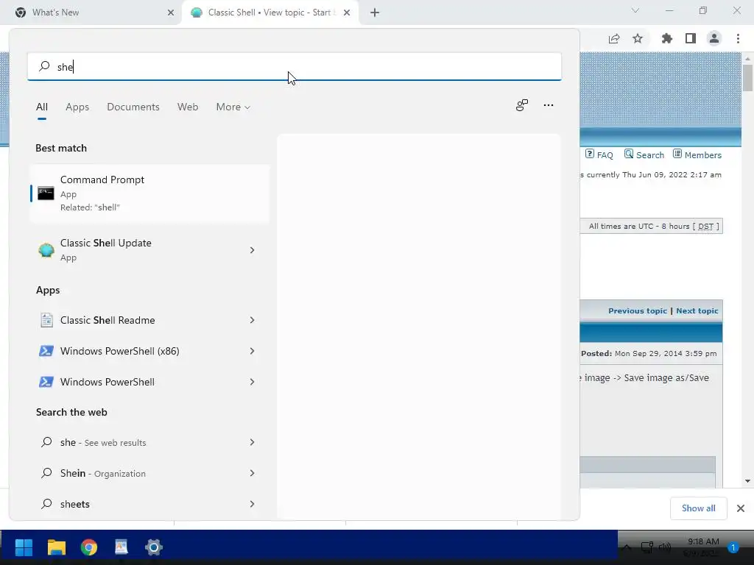Click the Classic Shell Update shell icon
754x565 pixels.
46,250
